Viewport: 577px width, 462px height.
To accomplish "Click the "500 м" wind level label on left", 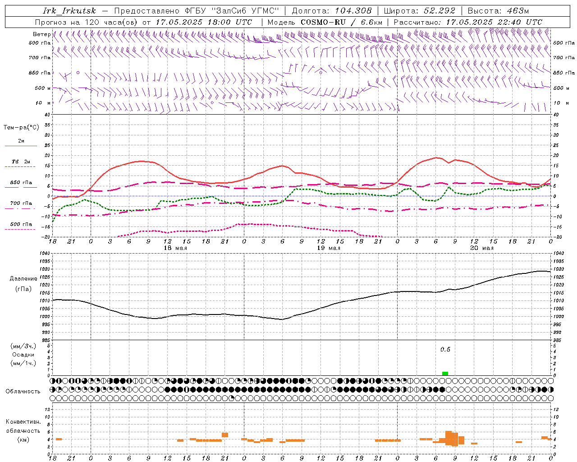I will [43, 88].
